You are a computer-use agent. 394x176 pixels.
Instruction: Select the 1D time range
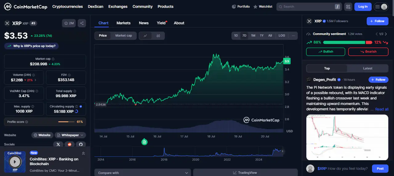236,36
